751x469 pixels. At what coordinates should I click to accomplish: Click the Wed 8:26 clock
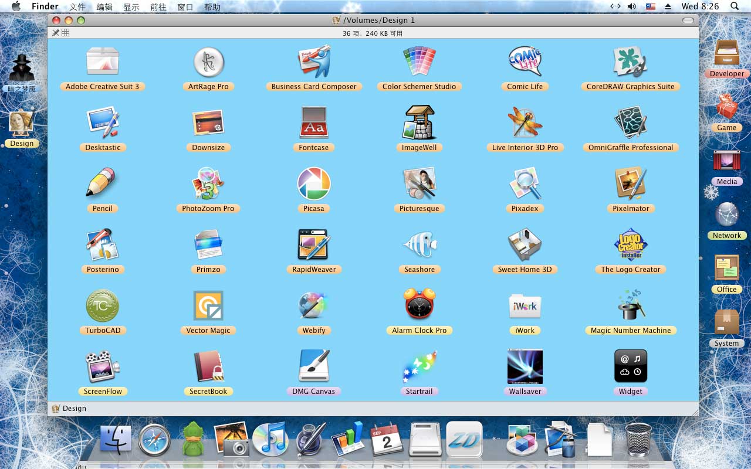(700, 7)
